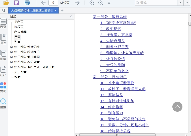This screenshot has width=191, height=136.
Task: Open link 17 天数、分钟，还是小时？
Action: (125, 125)
